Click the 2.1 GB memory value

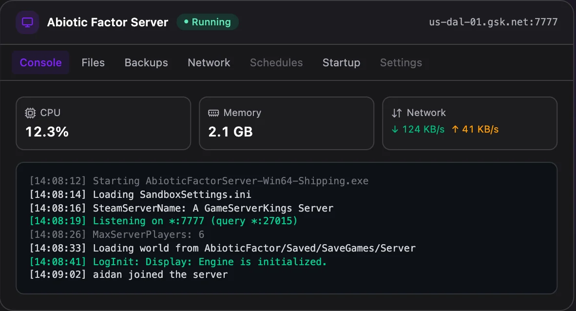230,132
